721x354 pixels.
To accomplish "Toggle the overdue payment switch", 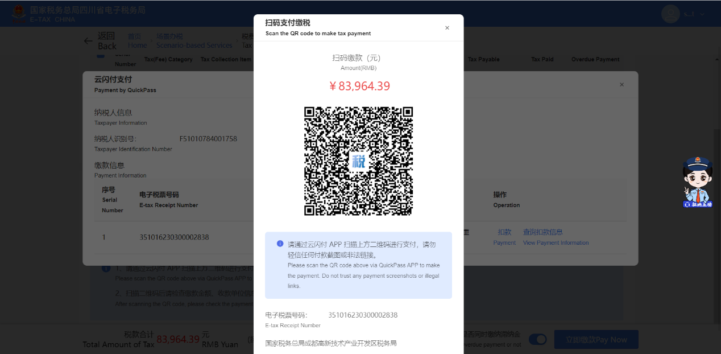I will 537,339.
